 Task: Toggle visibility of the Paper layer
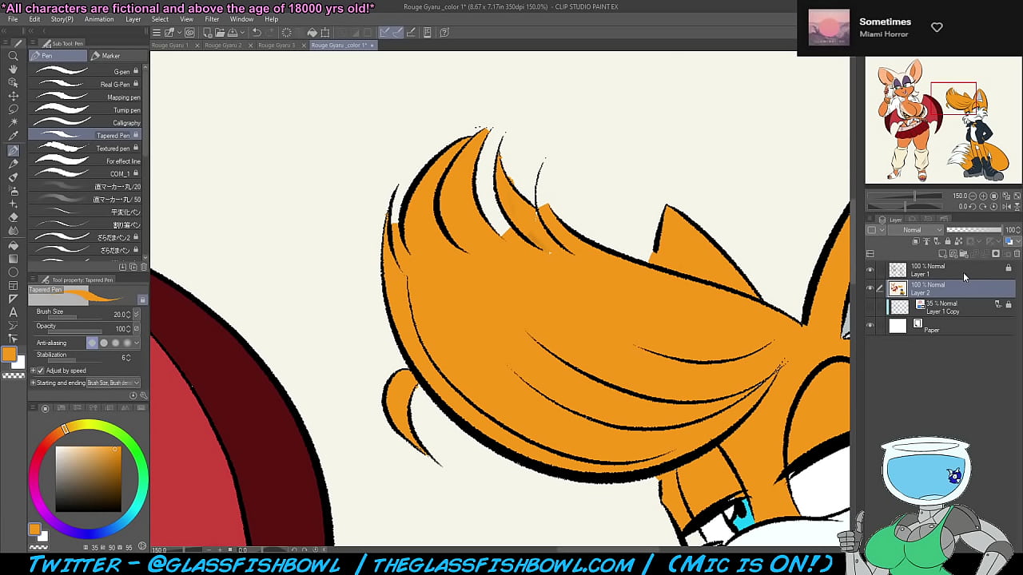pos(870,325)
